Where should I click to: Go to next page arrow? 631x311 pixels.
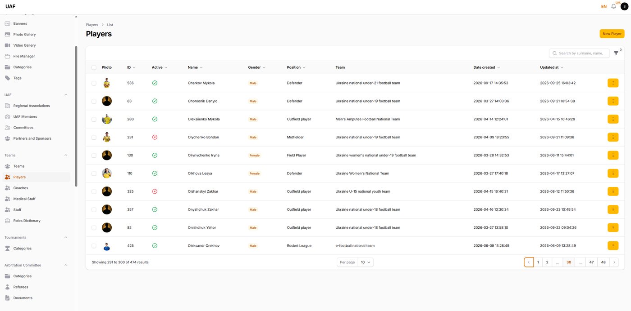[614, 262]
